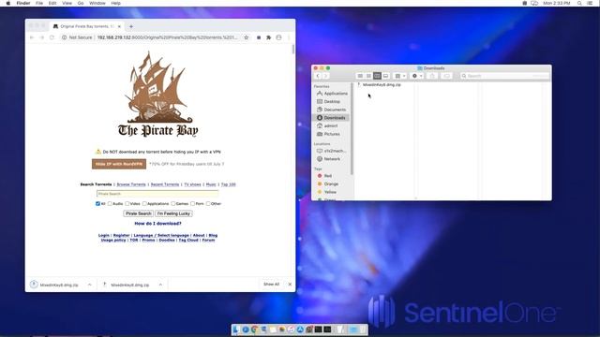Image resolution: width=600 pixels, height=337 pixels.
Task: Select Pictures in Finder sidebar
Action: [329, 134]
